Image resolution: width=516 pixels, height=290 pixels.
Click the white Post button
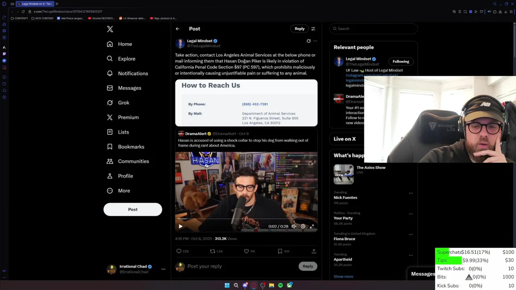click(x=133, y=209)
